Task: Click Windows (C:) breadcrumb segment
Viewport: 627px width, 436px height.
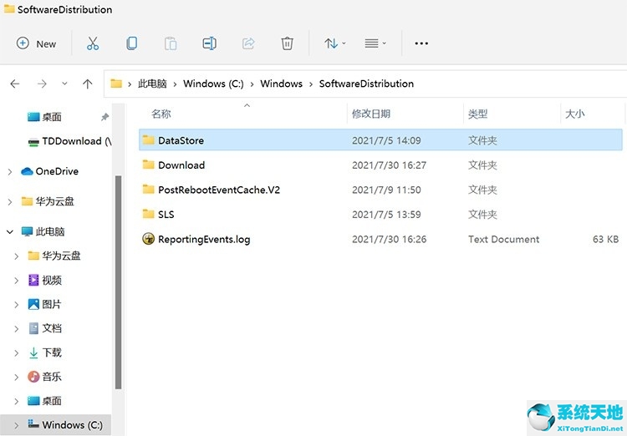Action: tap(213, 84)
